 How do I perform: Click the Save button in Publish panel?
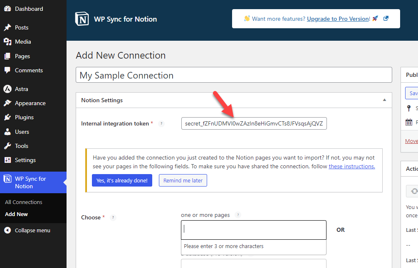coord(412,93)
